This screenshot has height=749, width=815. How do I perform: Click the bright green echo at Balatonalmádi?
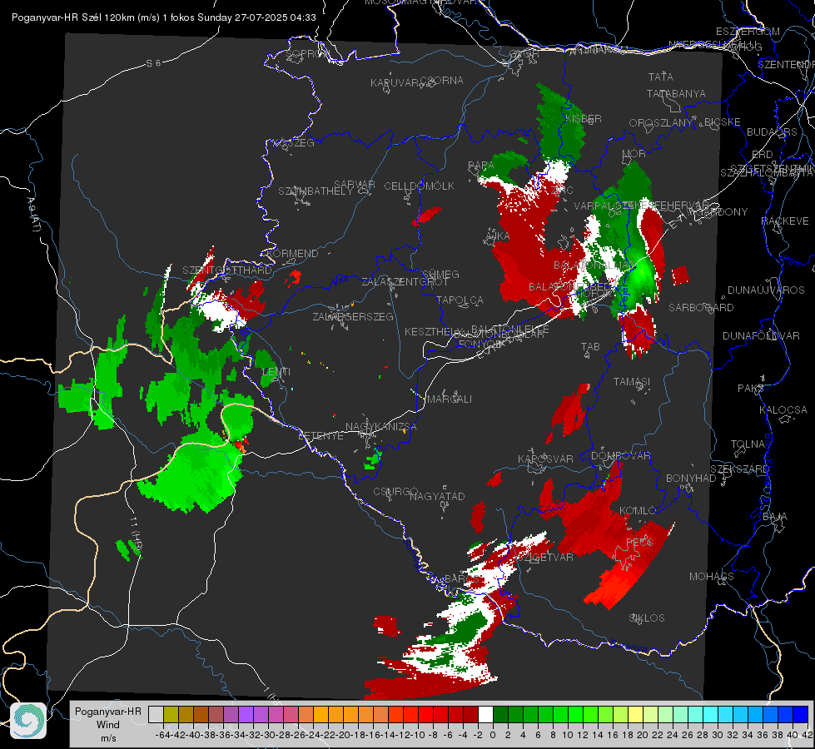[644, 271]
